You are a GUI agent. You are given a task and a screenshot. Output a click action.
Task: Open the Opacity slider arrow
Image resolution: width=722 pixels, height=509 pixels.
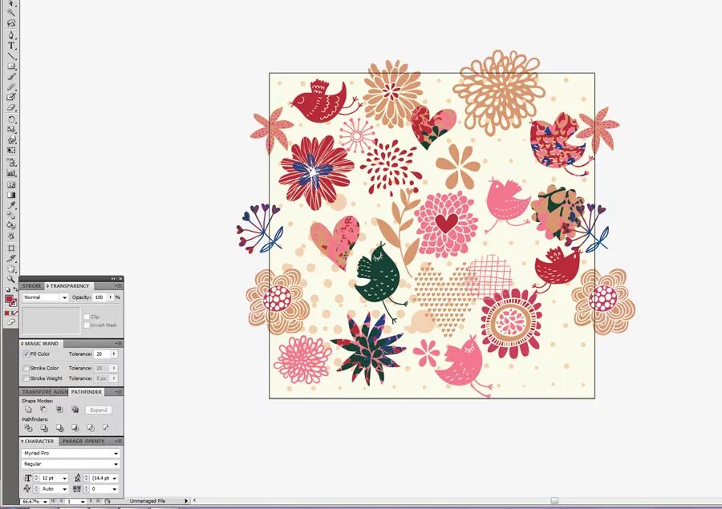(111, 297)
